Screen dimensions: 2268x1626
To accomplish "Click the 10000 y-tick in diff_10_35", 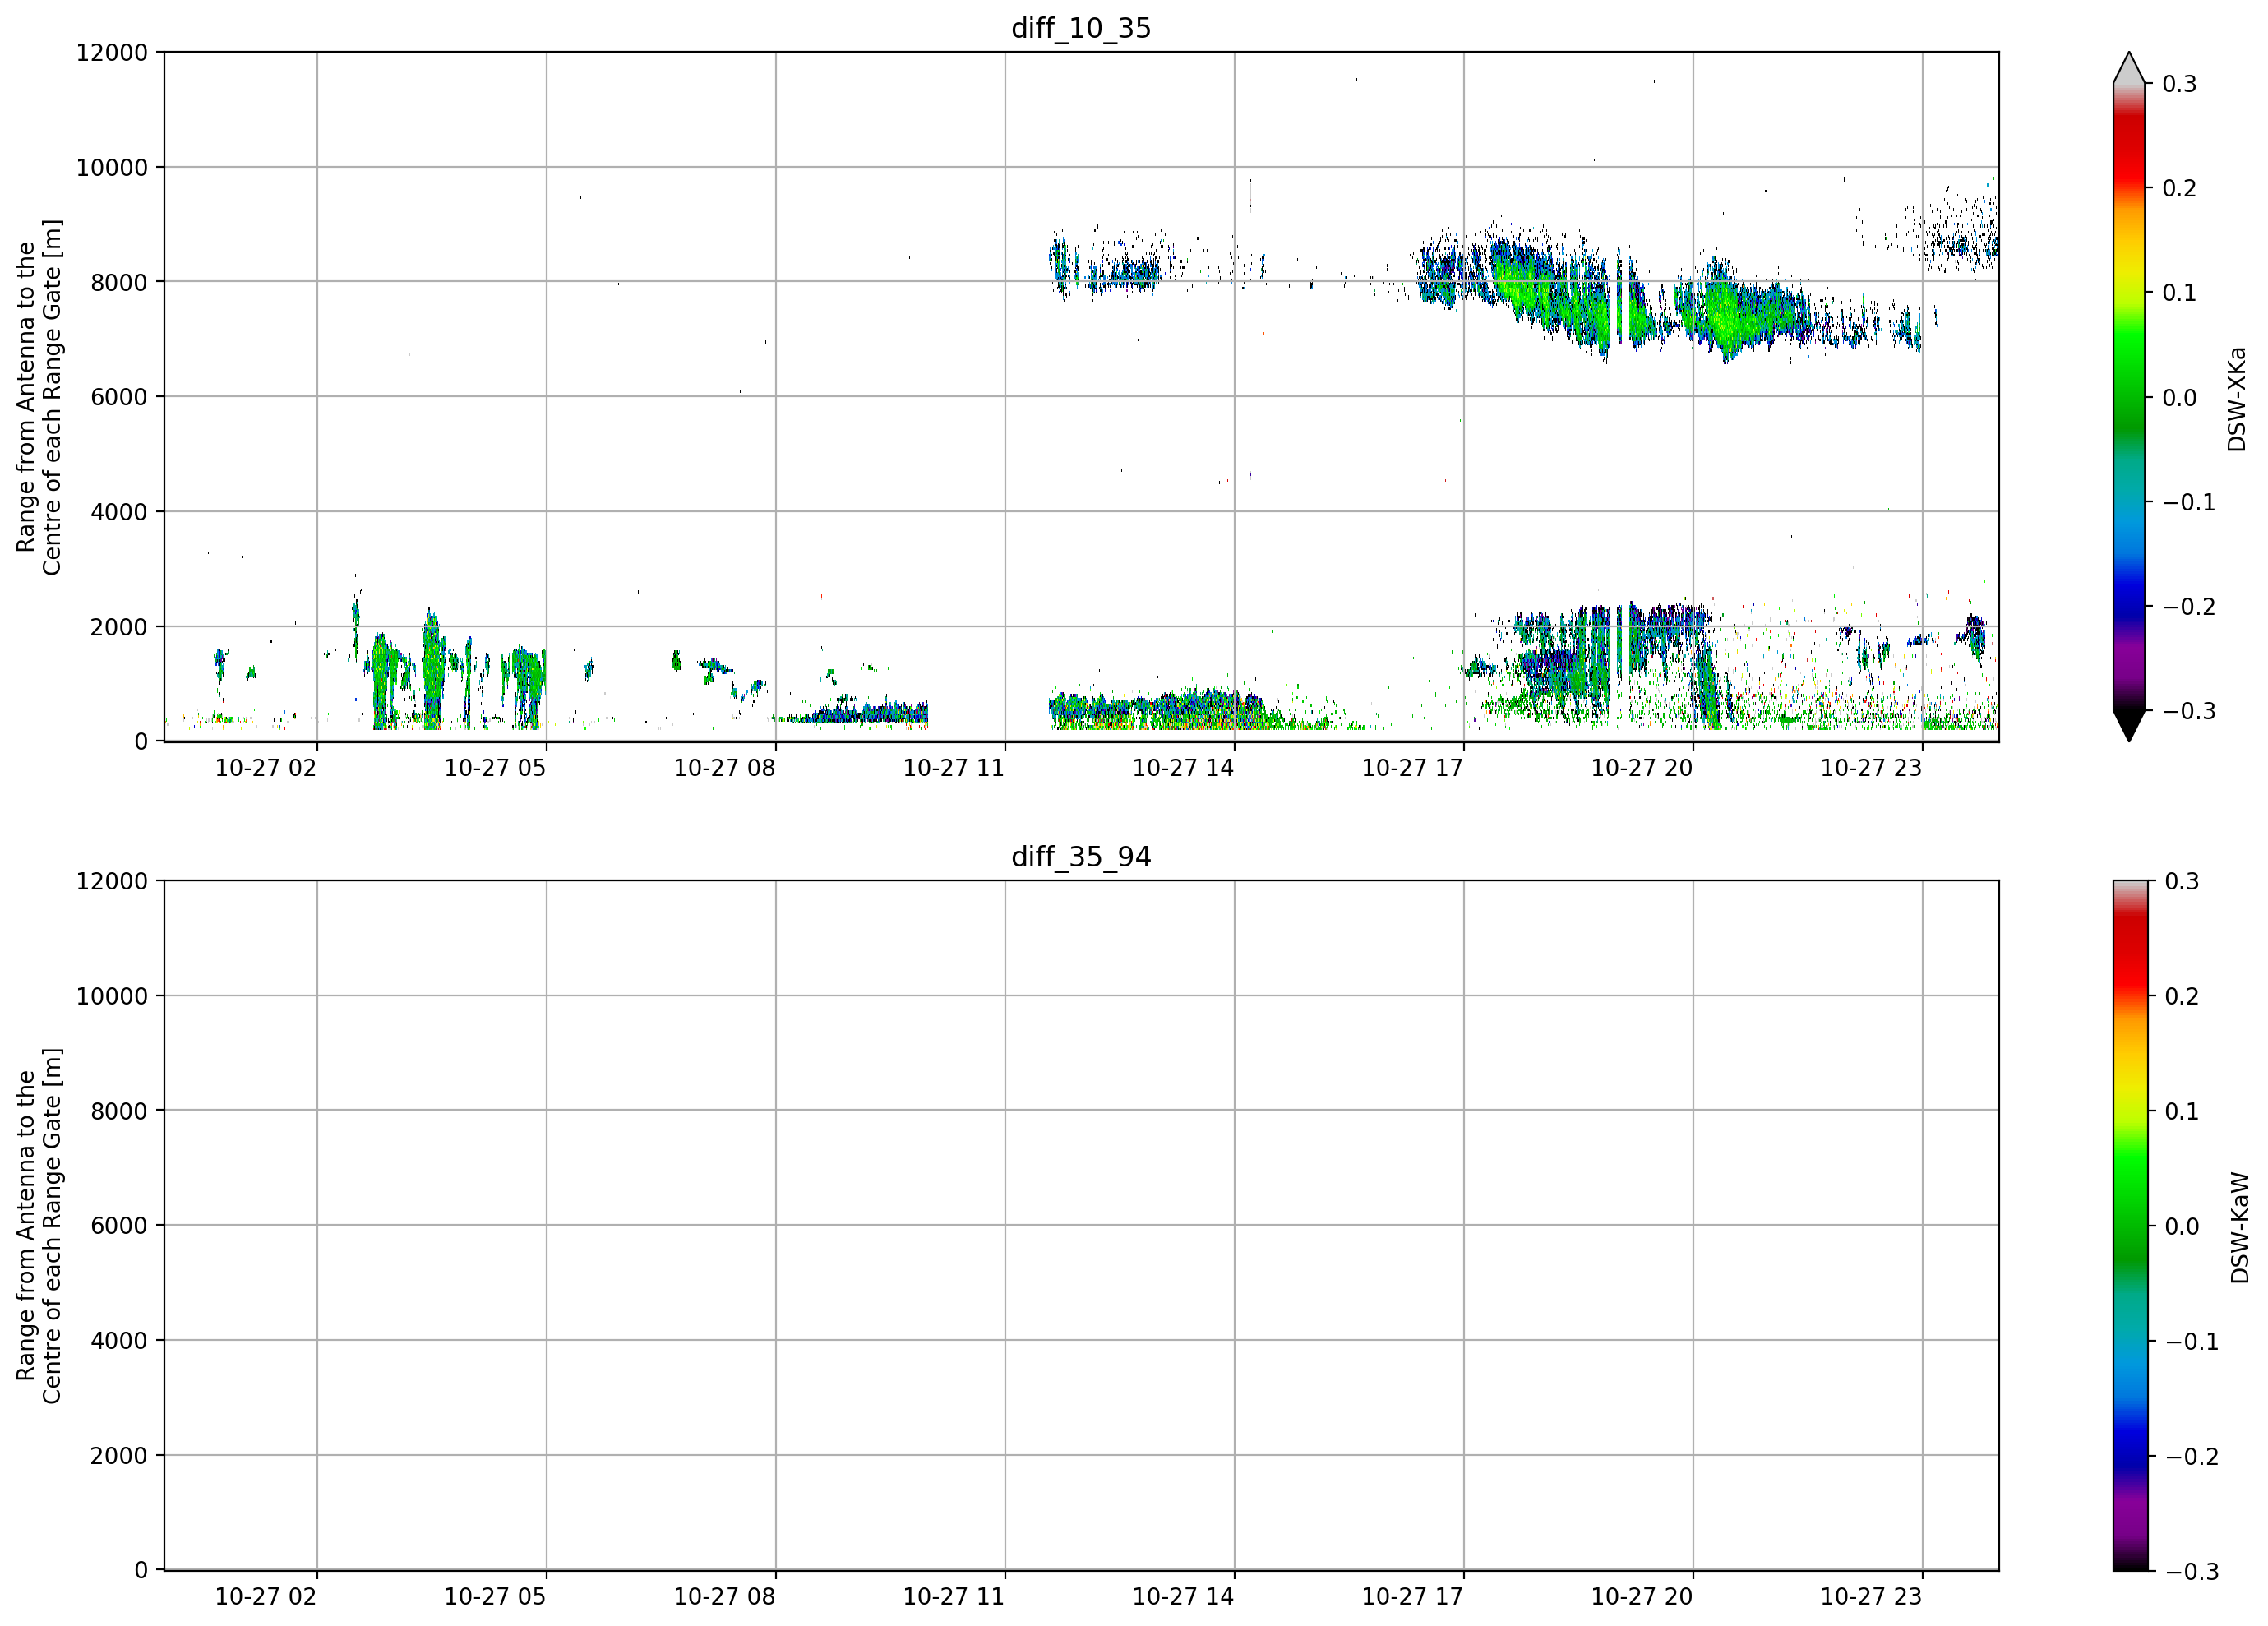I will tap(112, 167).
